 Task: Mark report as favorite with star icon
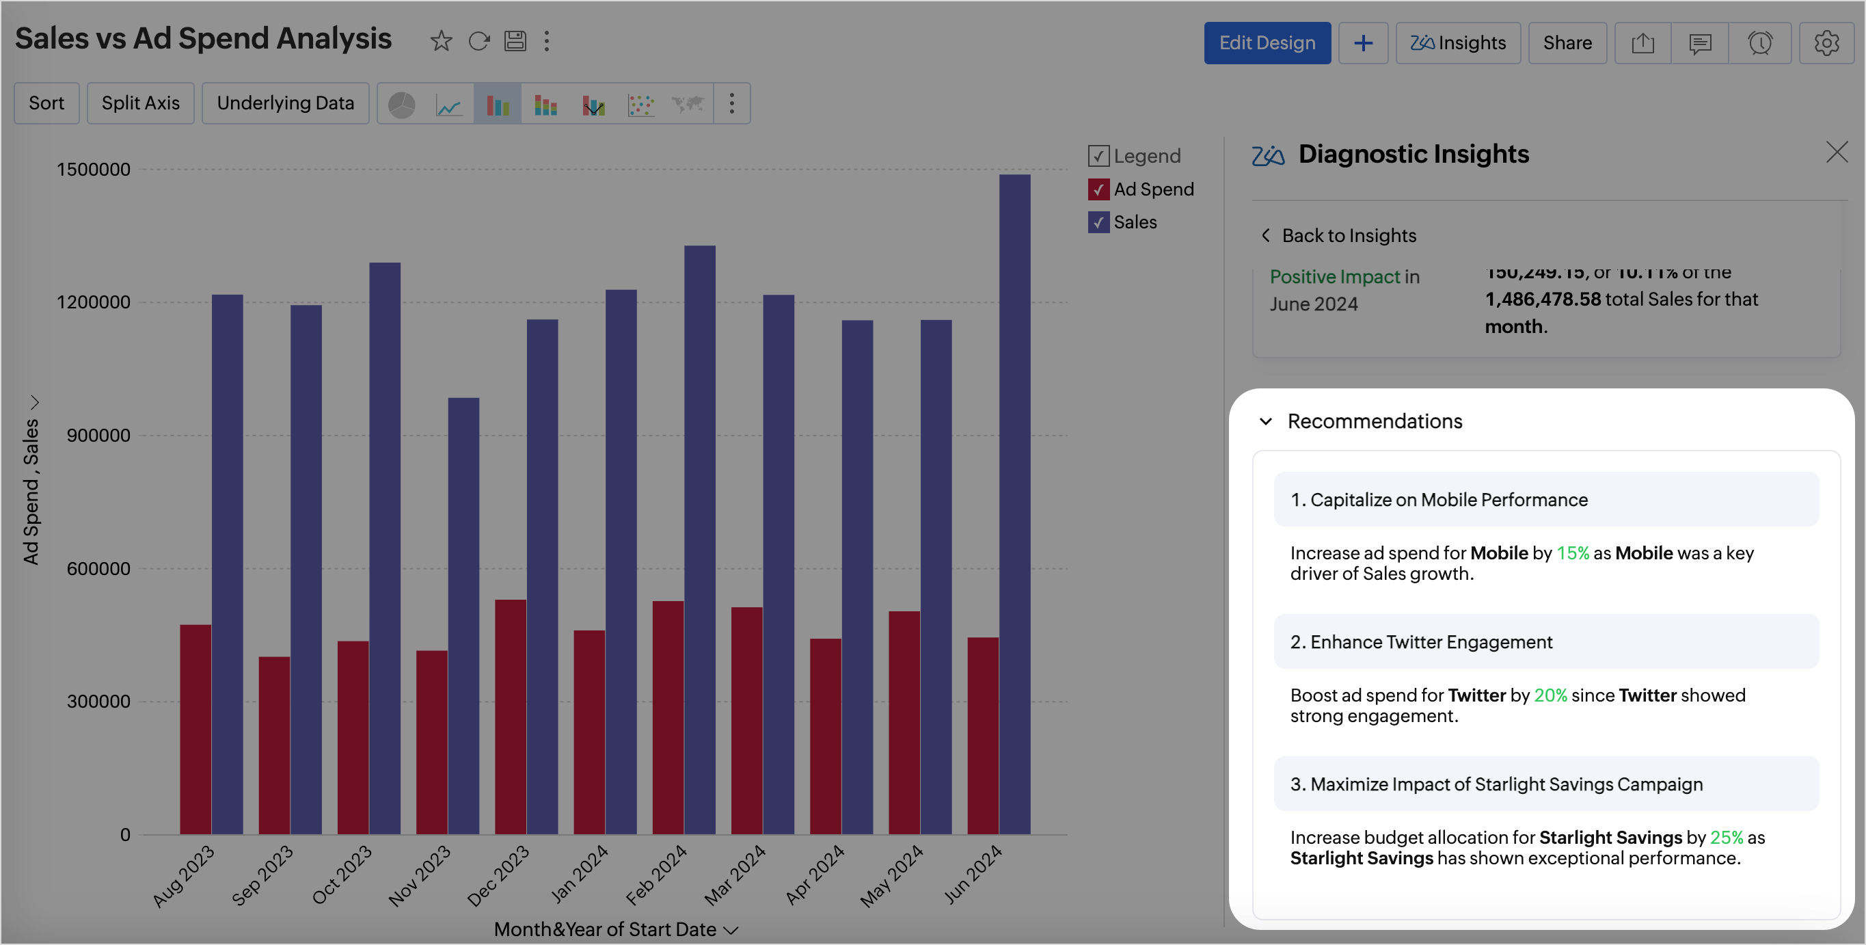pyautogui.click(x=440, y=41)
